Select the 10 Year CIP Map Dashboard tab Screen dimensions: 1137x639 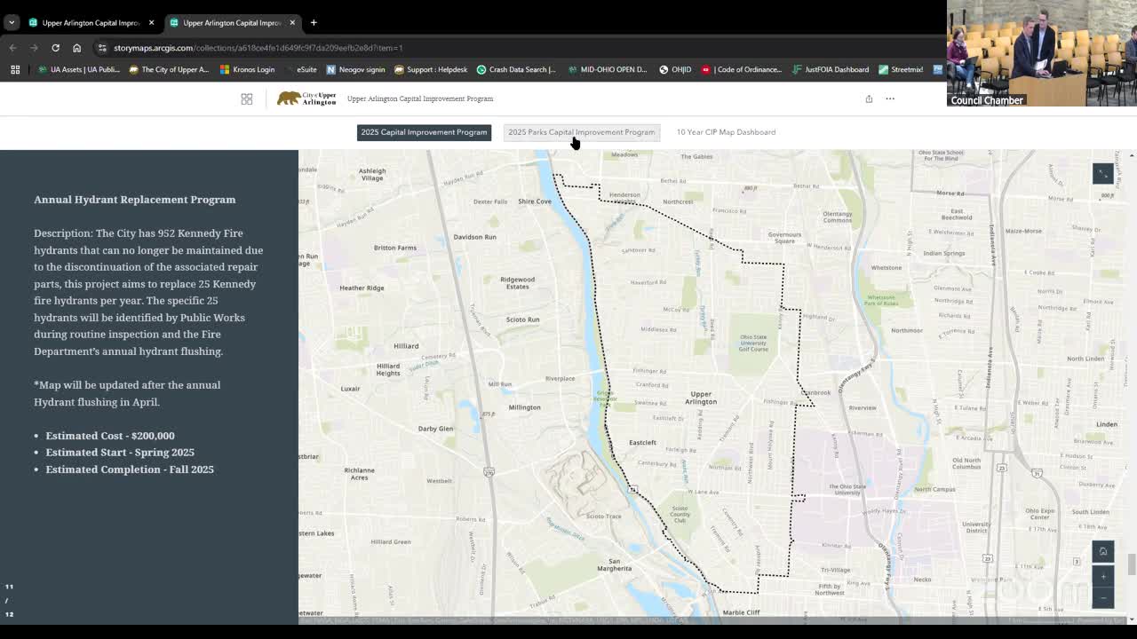coord(726,132)
